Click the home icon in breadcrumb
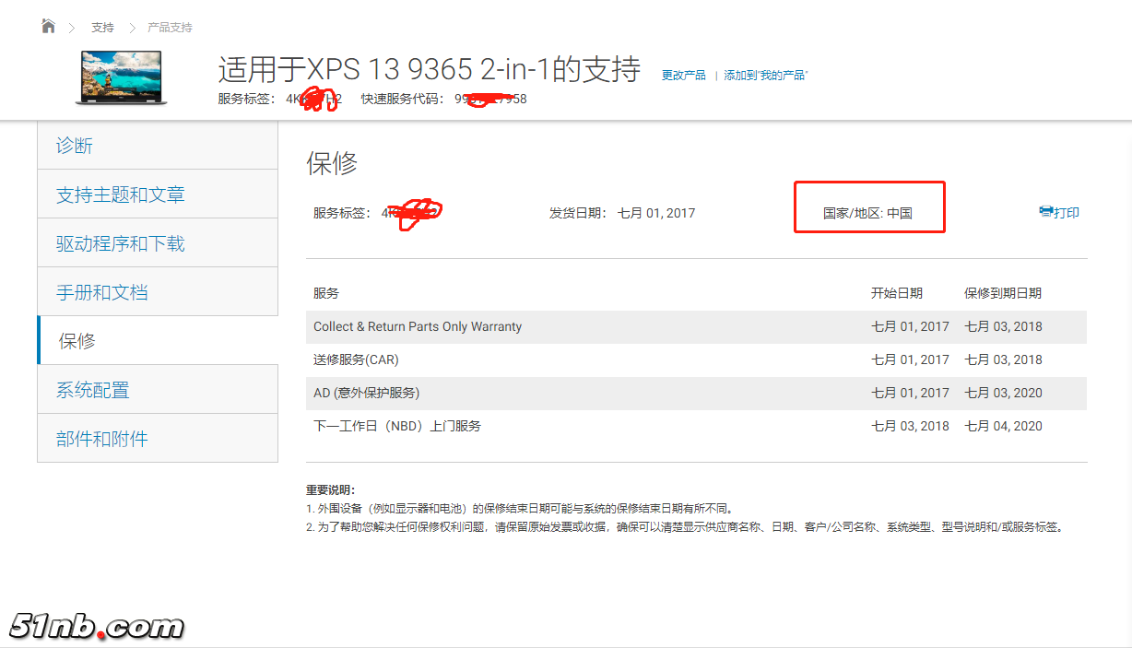 [48, 26]
